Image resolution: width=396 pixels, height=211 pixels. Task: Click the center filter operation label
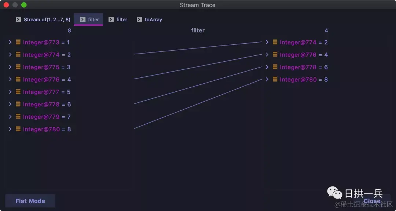tap(198, 30)
